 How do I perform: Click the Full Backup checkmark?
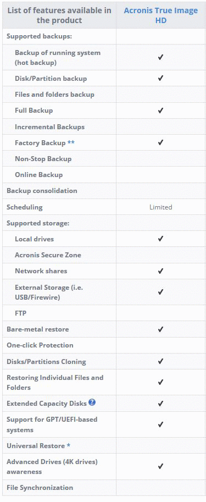tap(160, 111)
